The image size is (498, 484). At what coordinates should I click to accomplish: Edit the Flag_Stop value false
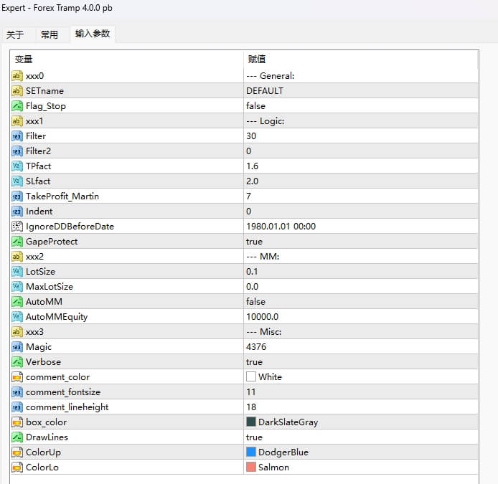pos(360,106)
